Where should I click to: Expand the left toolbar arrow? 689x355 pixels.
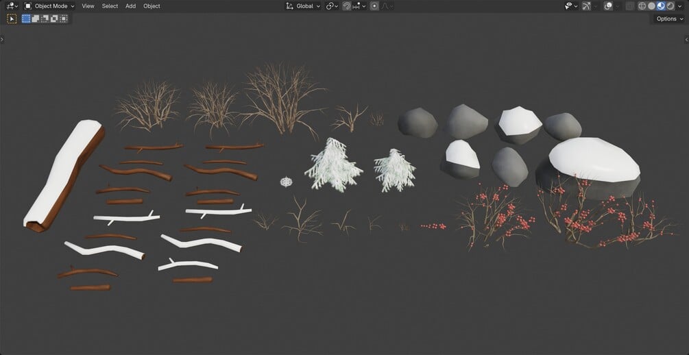pyautogui.click(x=2, y=40)
